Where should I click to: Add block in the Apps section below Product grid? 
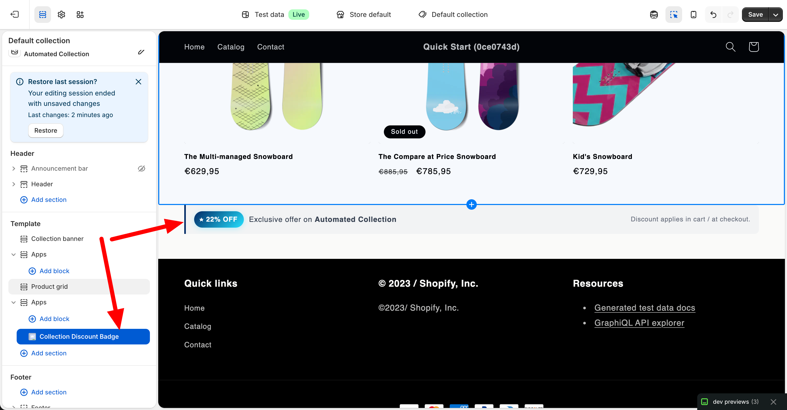49,319
